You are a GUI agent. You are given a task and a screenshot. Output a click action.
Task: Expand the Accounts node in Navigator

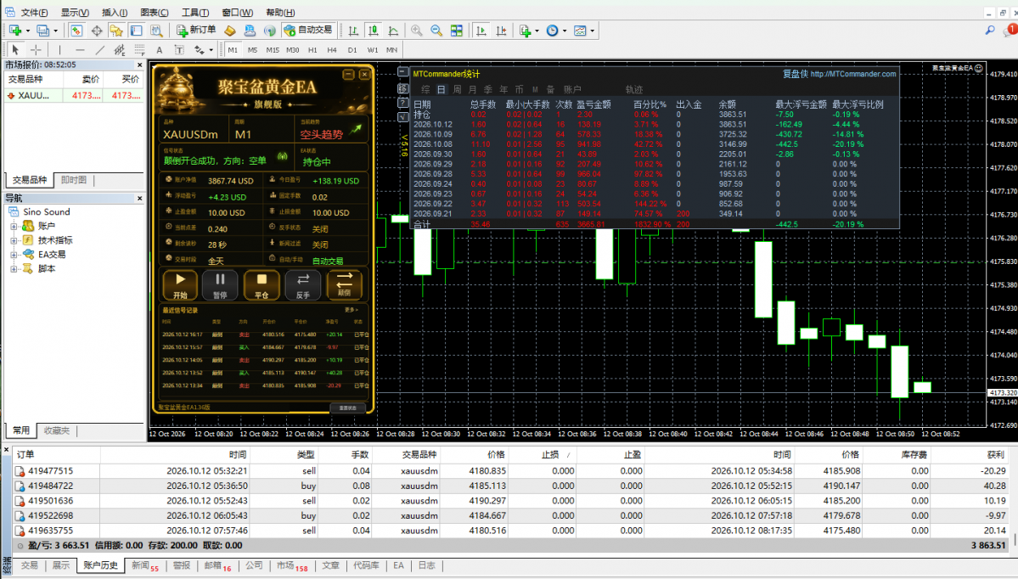(14, 227)
